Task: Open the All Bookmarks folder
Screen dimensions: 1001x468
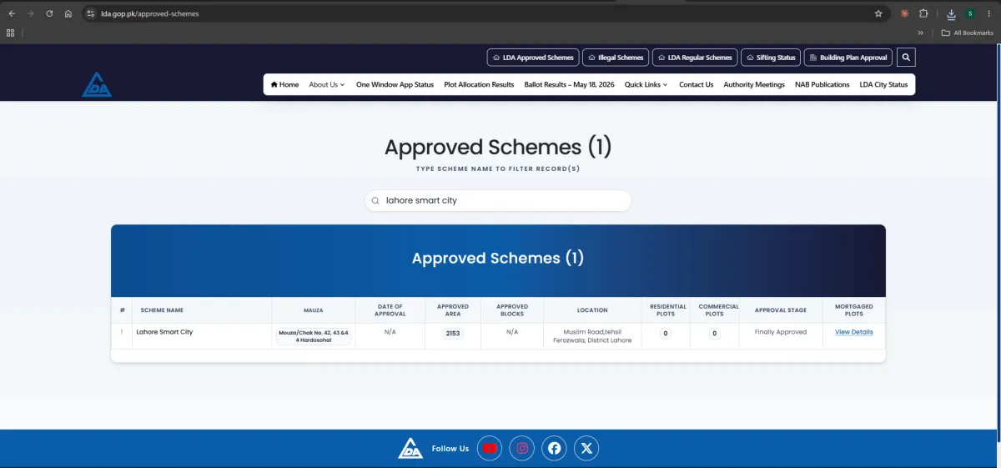Action: (x=967, y=33)
